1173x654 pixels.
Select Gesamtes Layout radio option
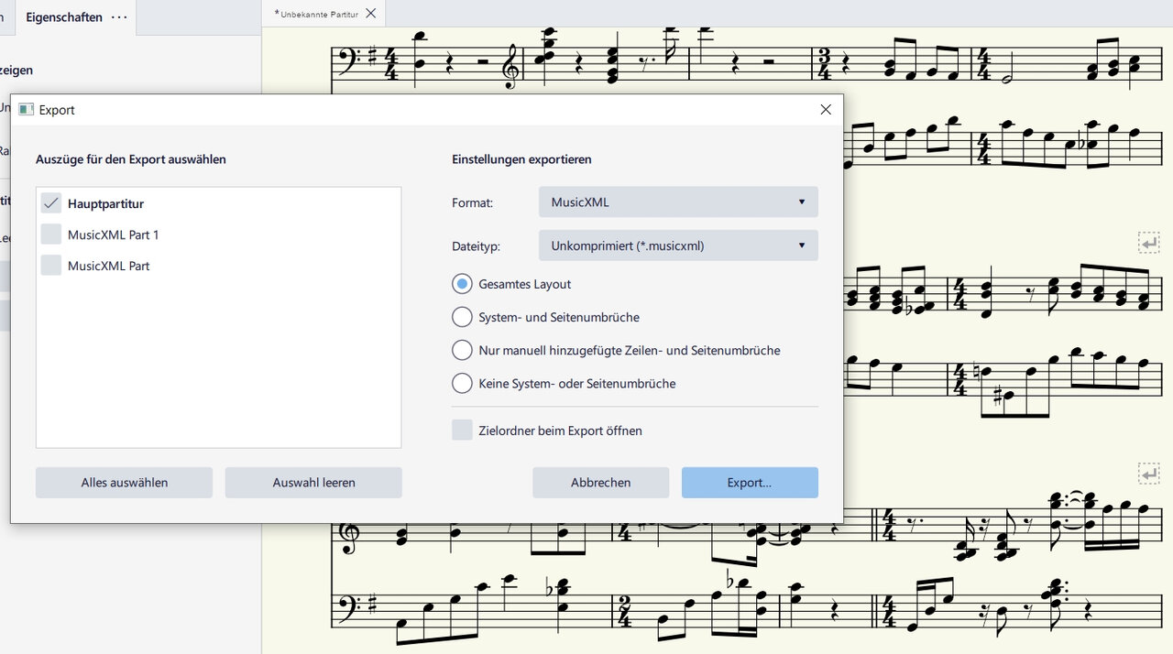[463, 284]
